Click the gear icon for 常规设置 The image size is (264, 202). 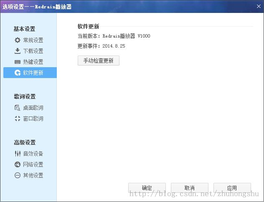[18, 40]
